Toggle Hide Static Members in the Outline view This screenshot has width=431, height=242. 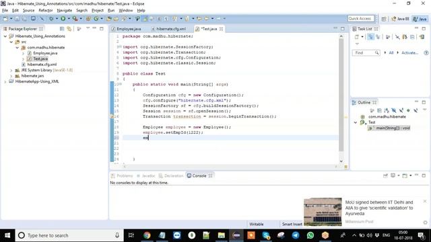pos(401,110)
